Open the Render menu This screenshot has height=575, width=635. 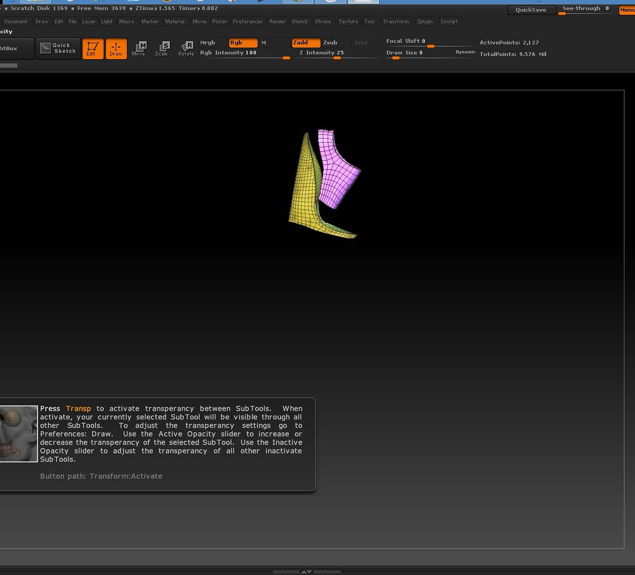pyautogui.click(x=277, y=22)
